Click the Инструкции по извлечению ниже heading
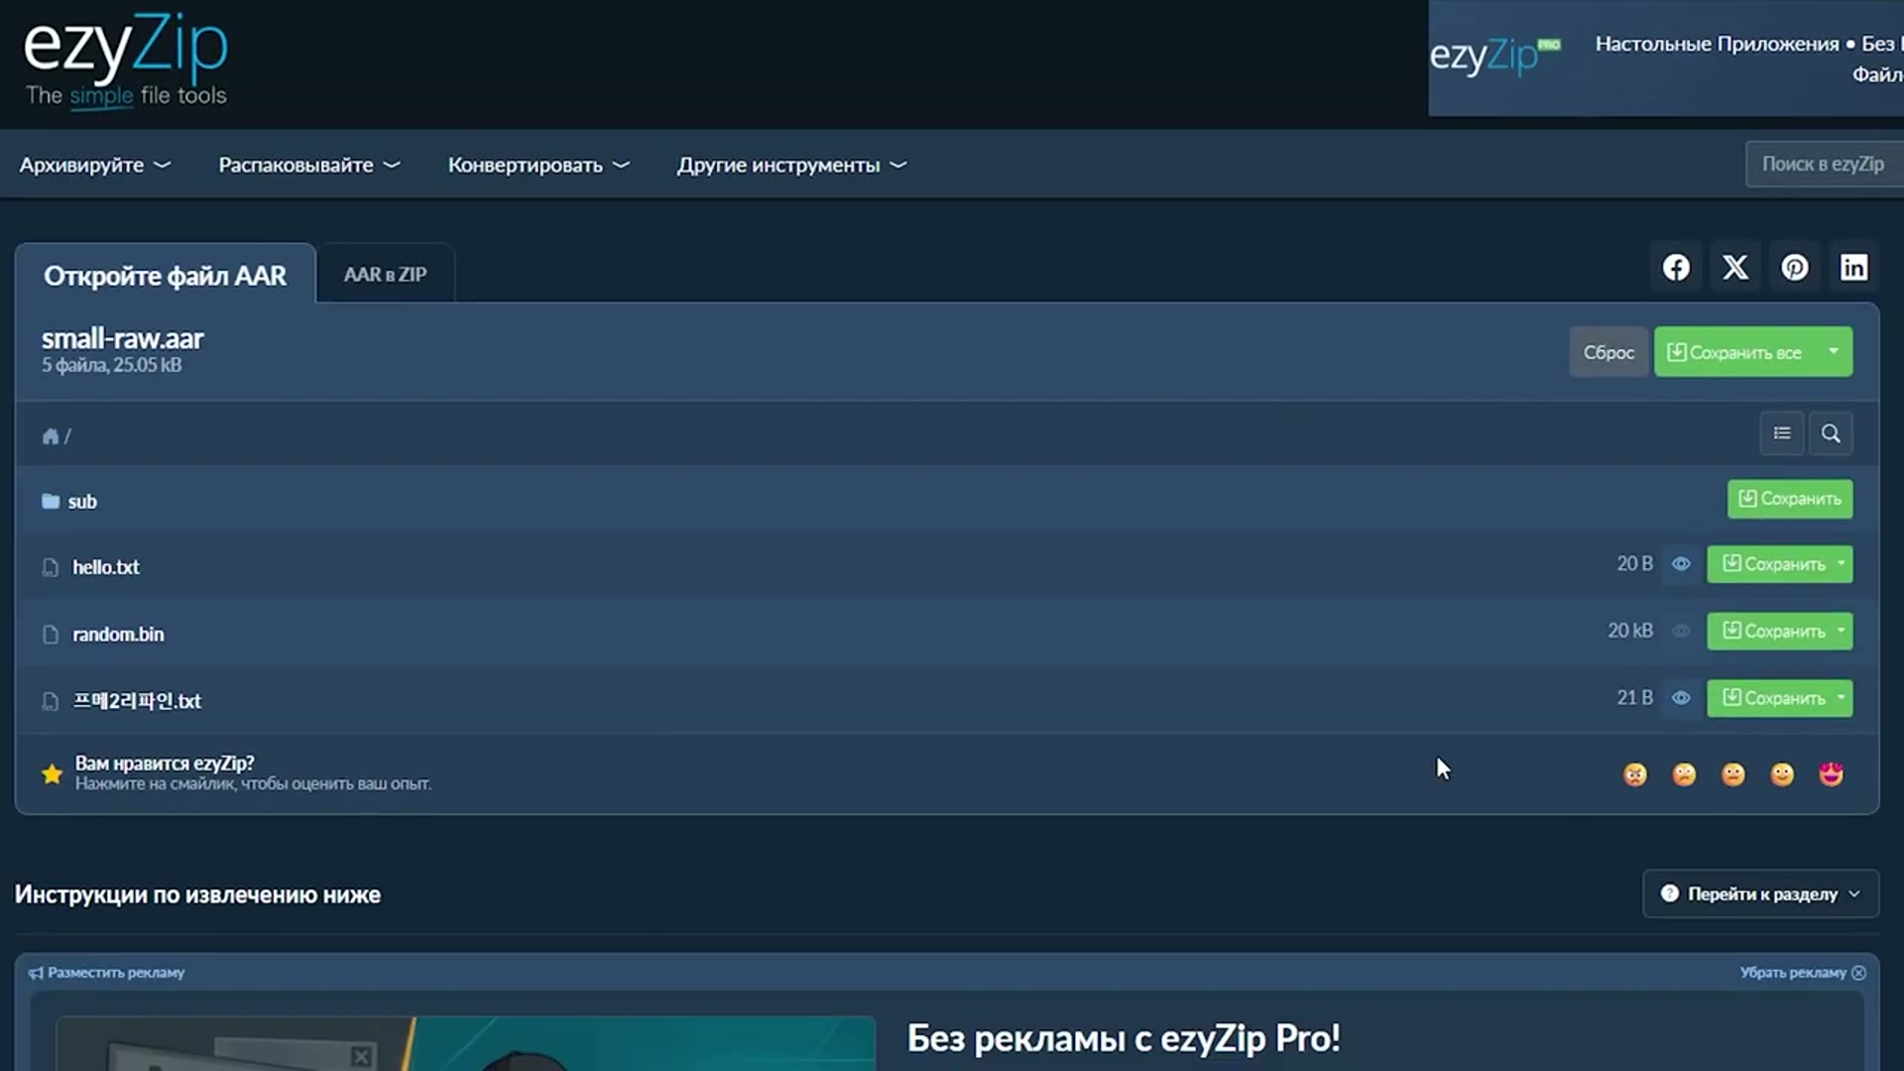The image size is (1904, 1071). pyautogui.click(x=197, y=894)
